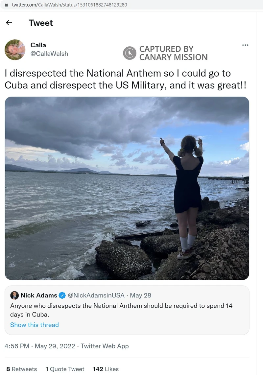Screen dimensions: 263x375
Task: Expand Show this thread
Action: [35, 325]
